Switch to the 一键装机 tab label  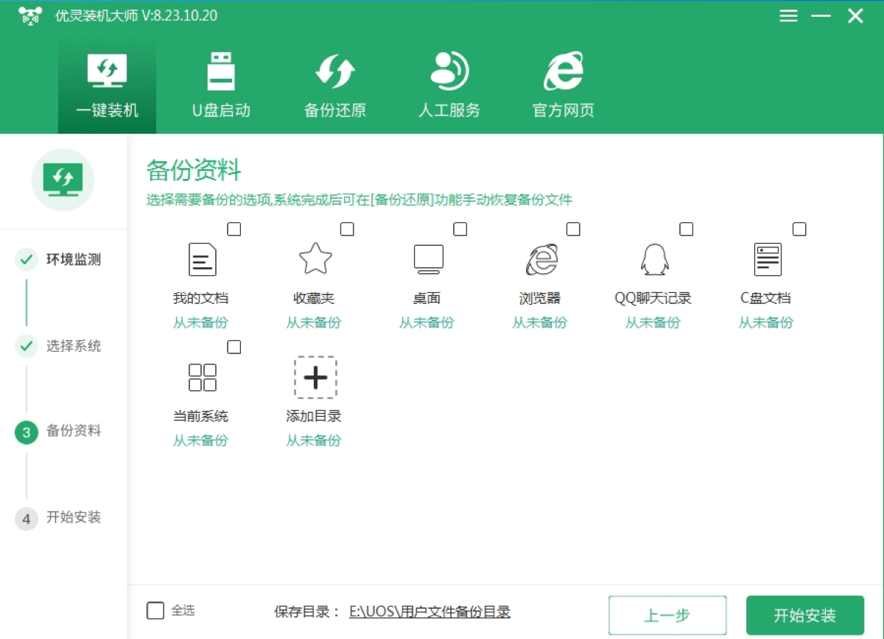pos(107,110)
